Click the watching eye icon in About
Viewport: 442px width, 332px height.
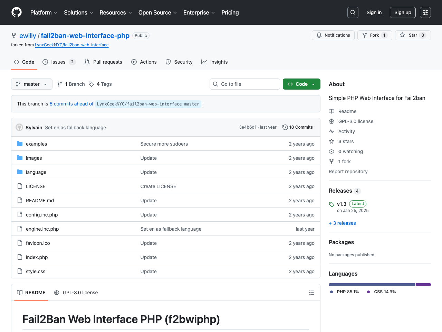point(331,151)
